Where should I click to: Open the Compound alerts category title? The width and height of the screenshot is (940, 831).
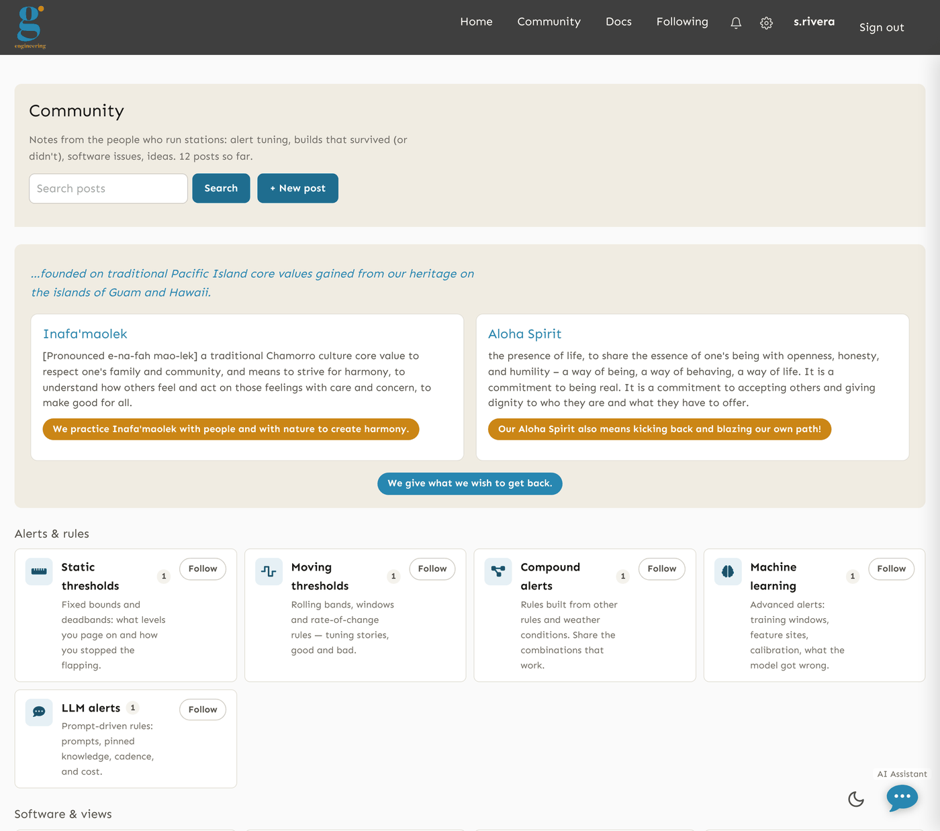pos(550,577)
